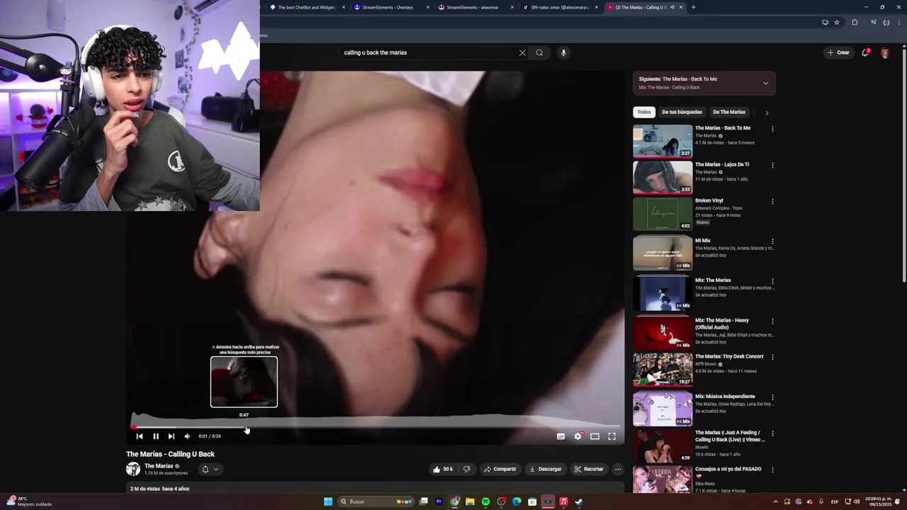Click video progress bar at 0:47 marker
This screenshot has height=510, width=907.
(244, 427)
